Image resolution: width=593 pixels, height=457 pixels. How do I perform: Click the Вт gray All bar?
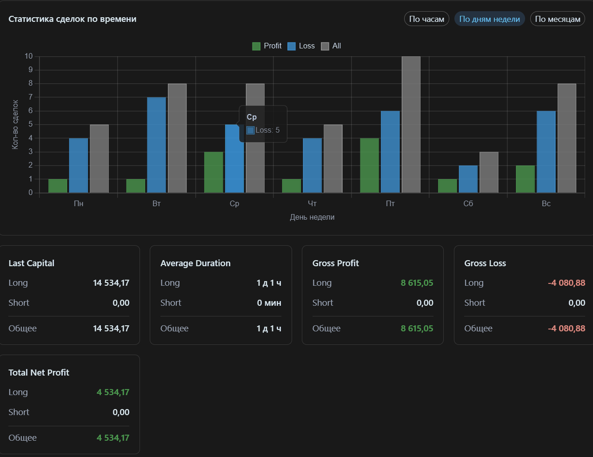177,138
